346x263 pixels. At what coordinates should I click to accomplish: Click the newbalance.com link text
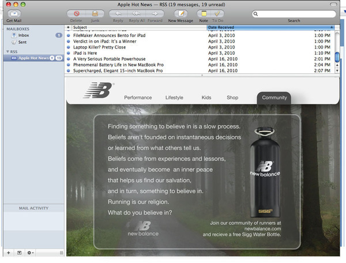click(262, 229)
